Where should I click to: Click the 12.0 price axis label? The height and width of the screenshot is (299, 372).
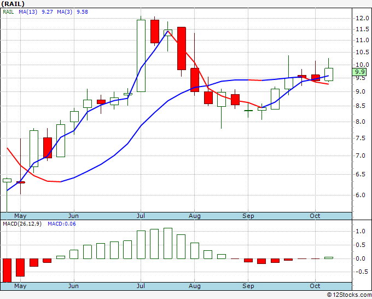(x=362, y=18)
